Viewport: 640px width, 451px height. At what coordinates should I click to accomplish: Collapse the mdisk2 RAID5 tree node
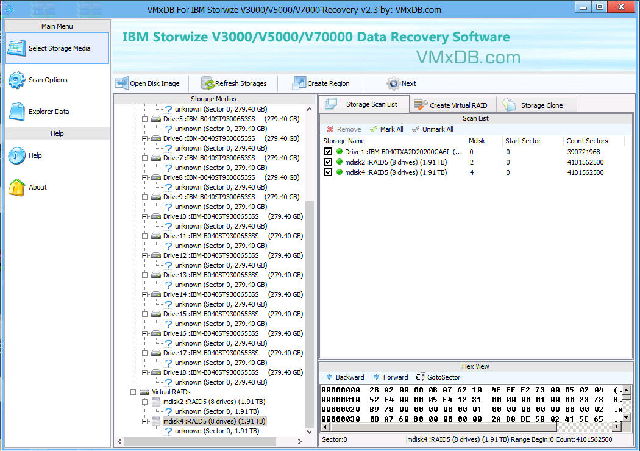(144, 402)
